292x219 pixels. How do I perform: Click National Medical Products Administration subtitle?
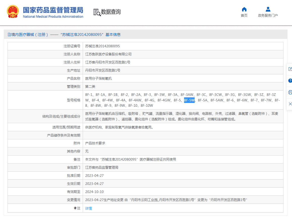pos(53,16)
